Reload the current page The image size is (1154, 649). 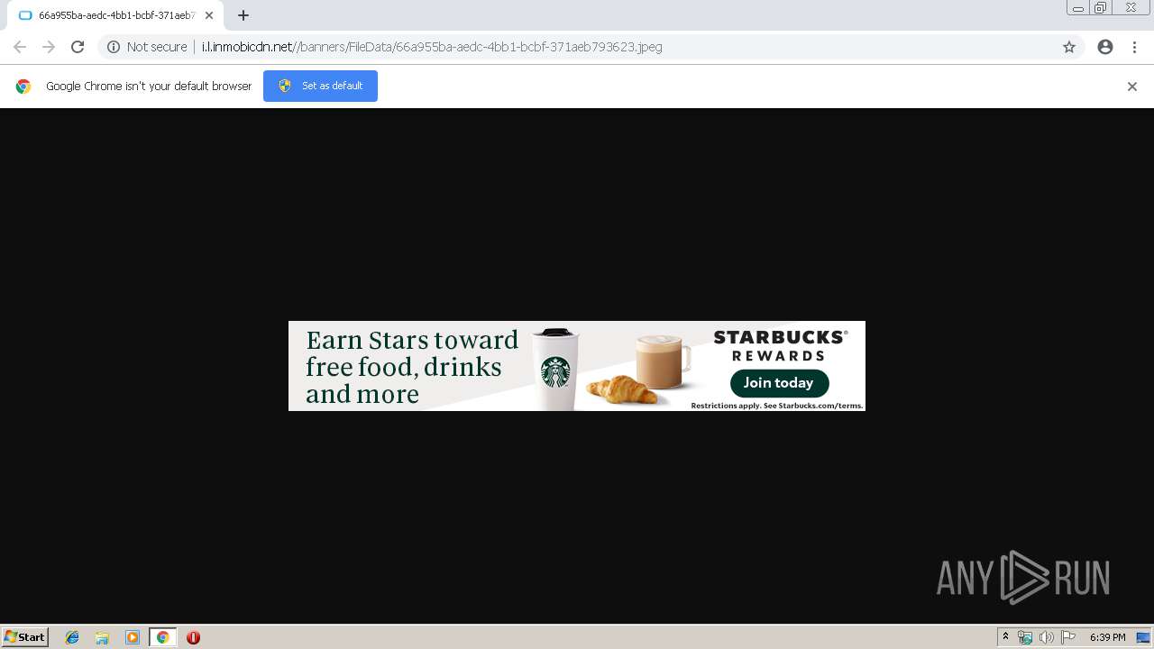(78, 47)
